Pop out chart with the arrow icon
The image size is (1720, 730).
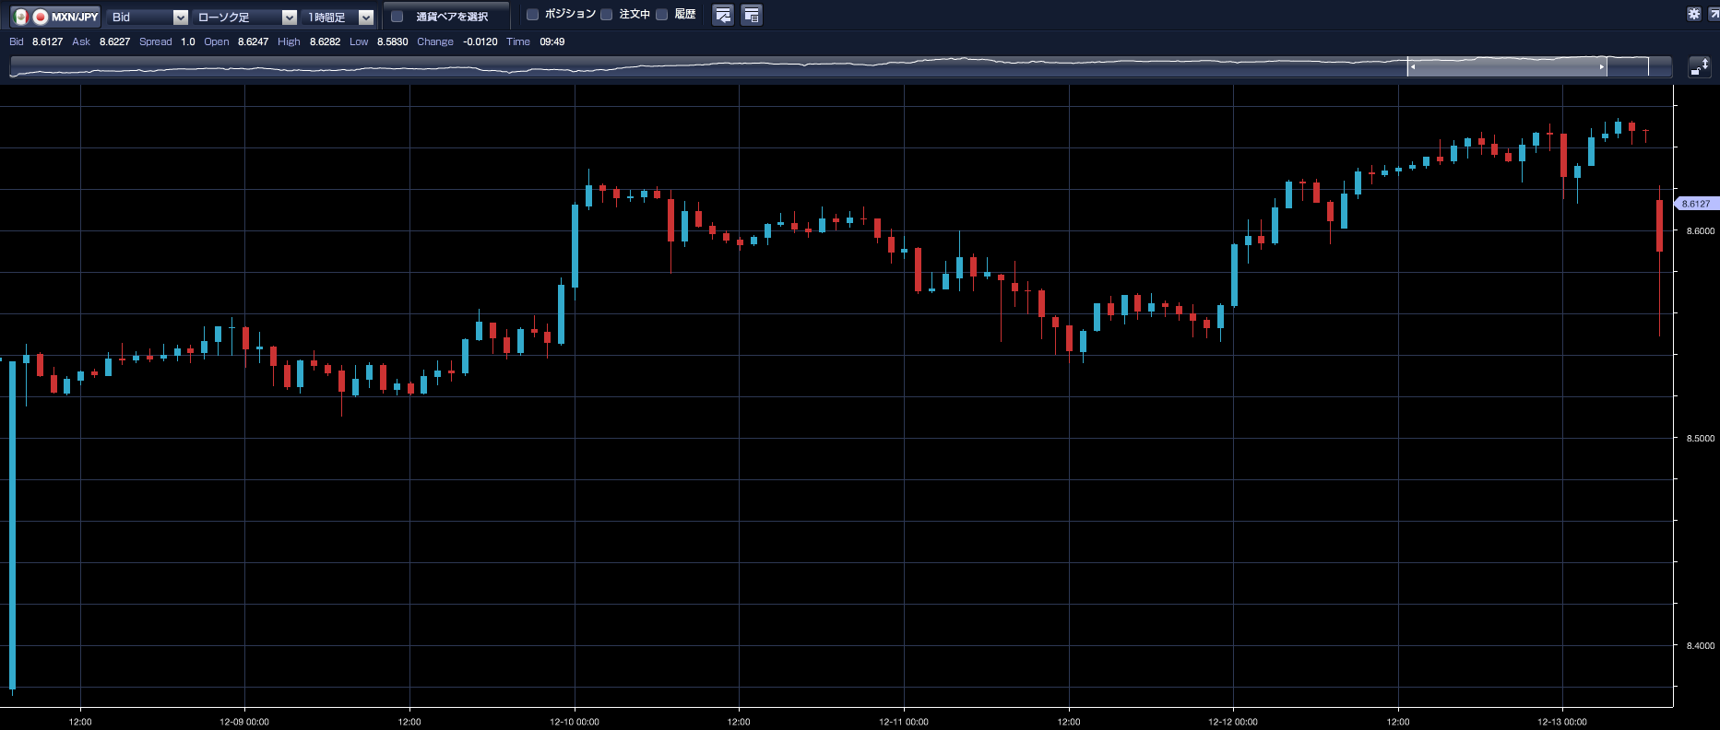coord(1714,14)
